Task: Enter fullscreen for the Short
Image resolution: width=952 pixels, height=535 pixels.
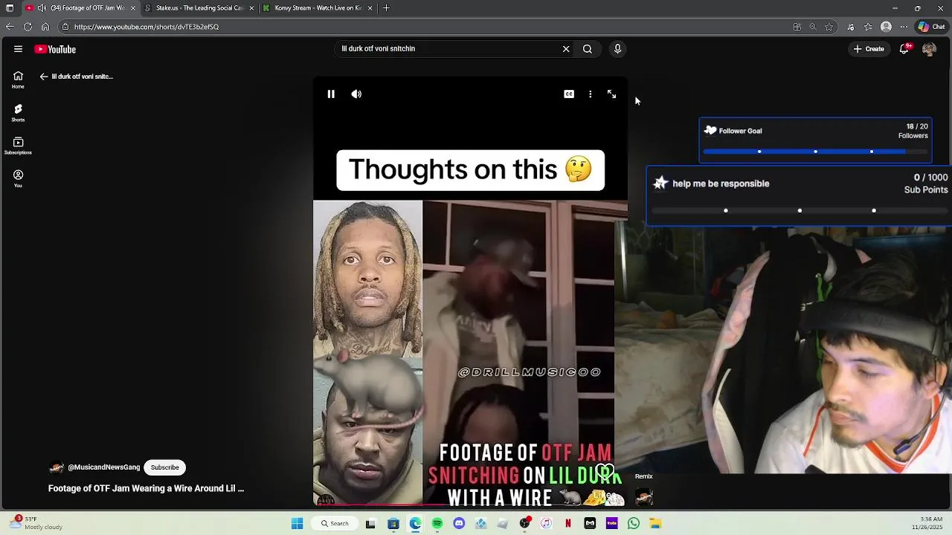Action: pos(611,94)
